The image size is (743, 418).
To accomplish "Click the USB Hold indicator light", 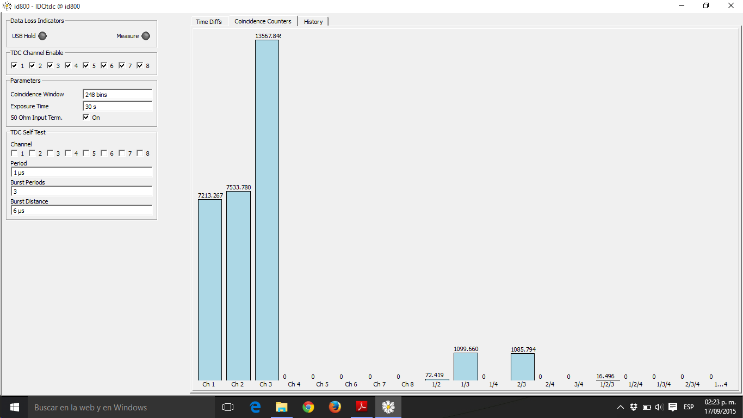I will (x=42, y=36).
